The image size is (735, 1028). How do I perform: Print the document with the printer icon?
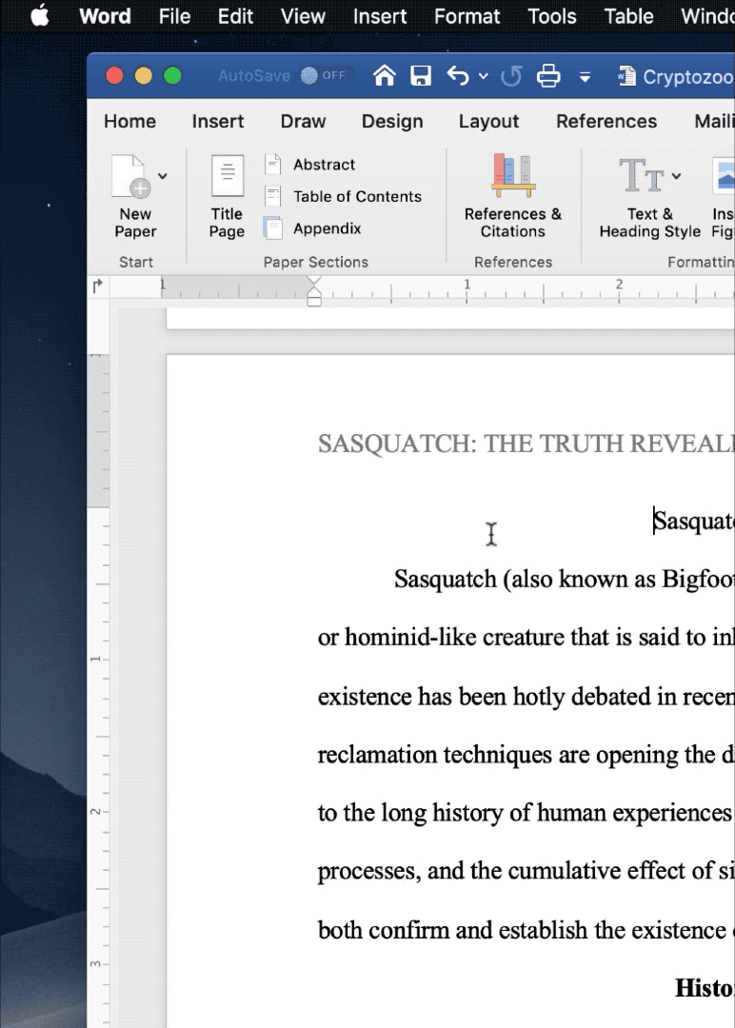pos(548,76)
